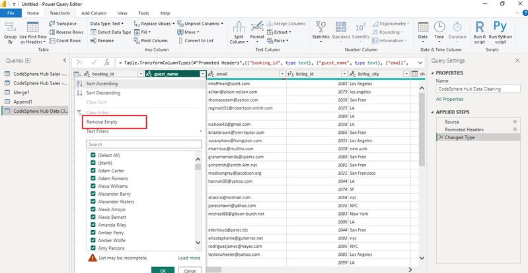Image resolution: width=528 pixels, height=273 pixels.
Task: Confirm formula with checkmark icon
Action: pos(94,63)
